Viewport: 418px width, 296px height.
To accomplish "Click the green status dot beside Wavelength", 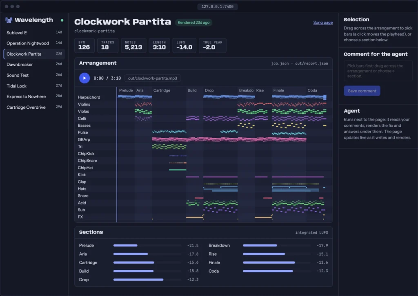I will tap(62, 20).
